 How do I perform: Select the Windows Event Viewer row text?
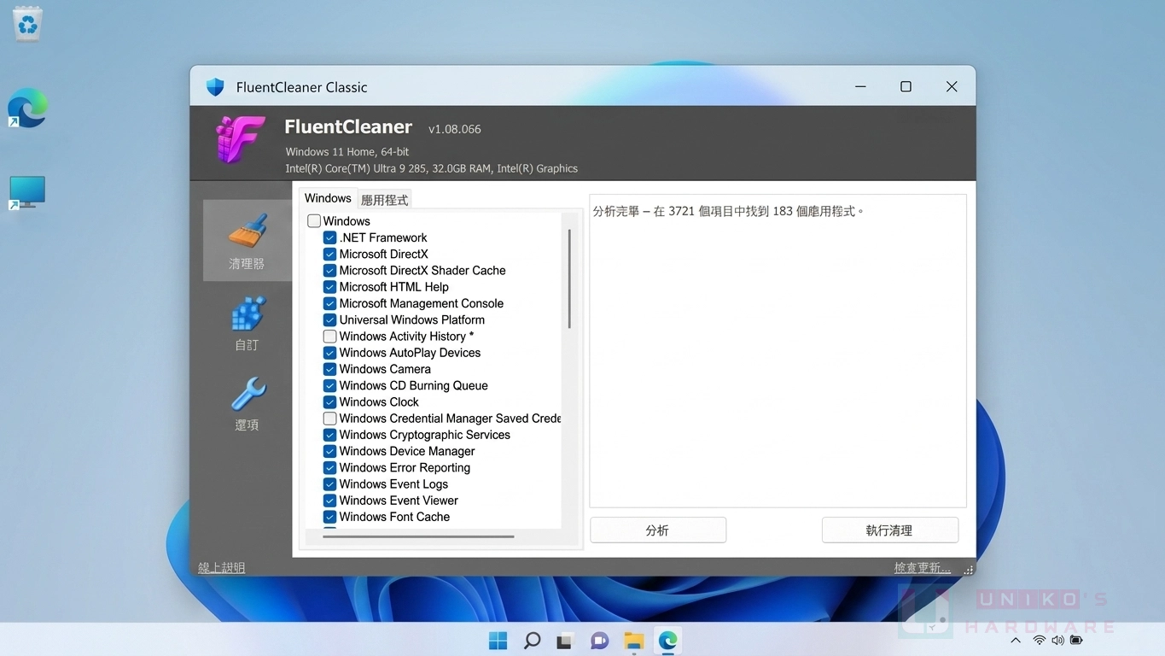399,501
